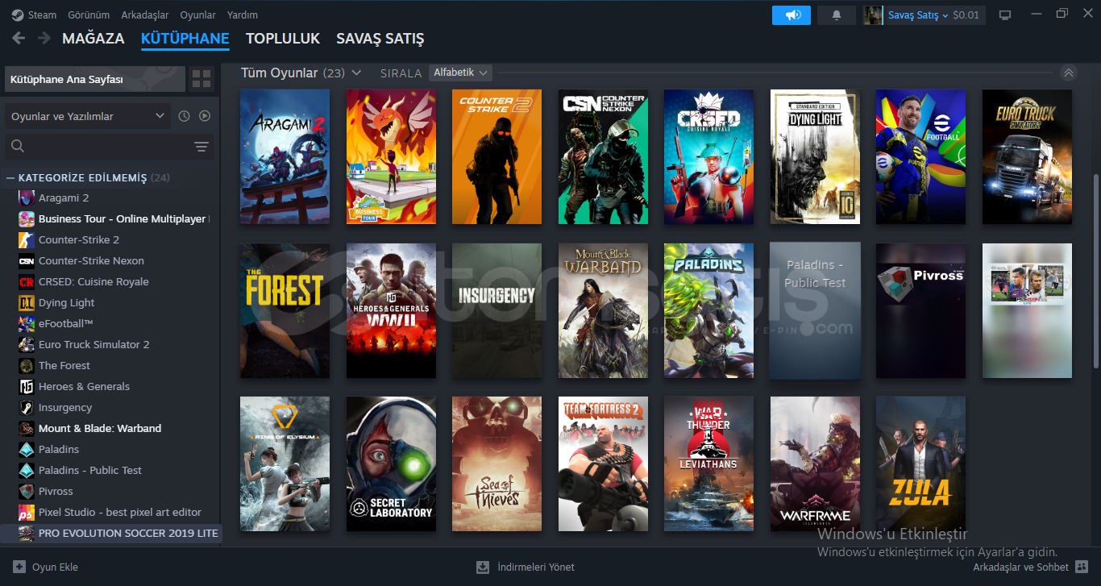Click İndirmeleri Yönet link
Viewport: 1101px width, 586px height.
(526, 567)
